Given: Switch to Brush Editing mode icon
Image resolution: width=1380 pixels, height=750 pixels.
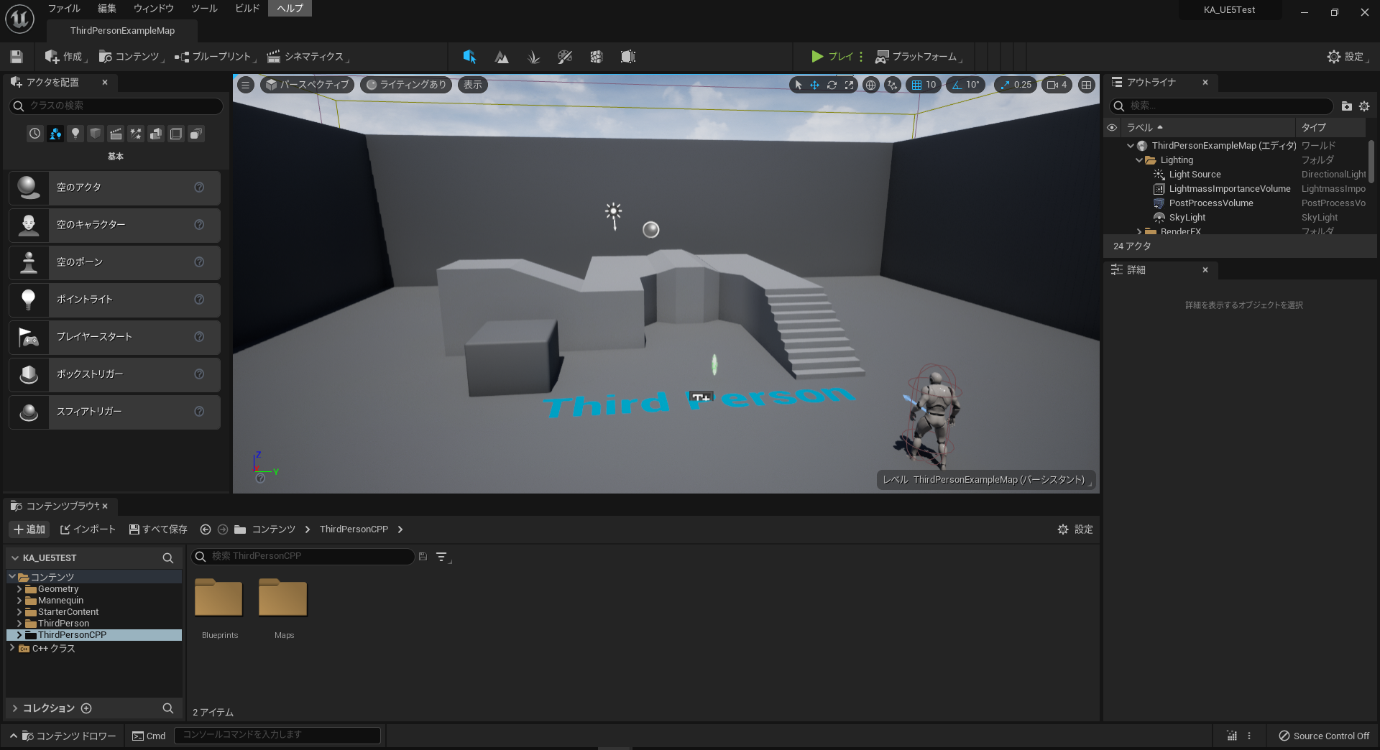Looking at the screenshot, I should click(x=628, y=57).
